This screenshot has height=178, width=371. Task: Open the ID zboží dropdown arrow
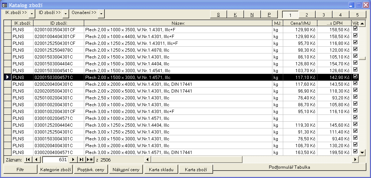pyautogui.click(x=65, y=13)
